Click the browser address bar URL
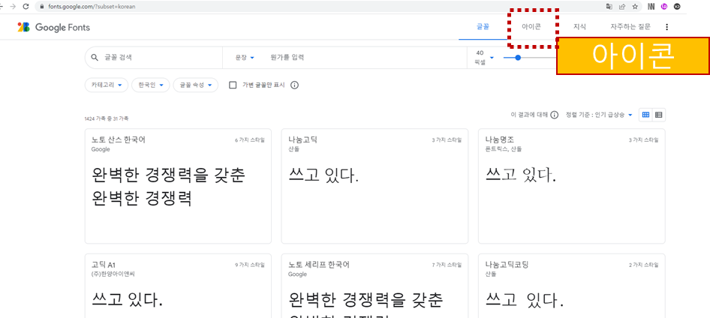The height and width of the screenshot is (318, 710). point(92,7)
